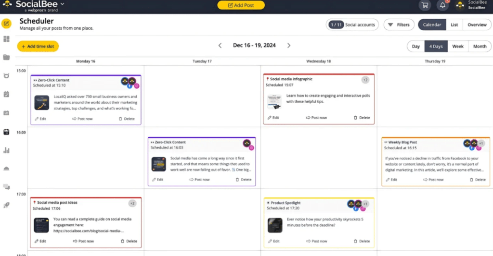
Task: Open the calendar scheduler sidebar icon
Action: click(x=6, y=132)
